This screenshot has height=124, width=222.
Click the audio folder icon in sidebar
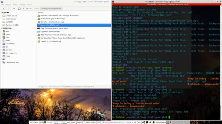pyautogui.click(x=4, y=41)
